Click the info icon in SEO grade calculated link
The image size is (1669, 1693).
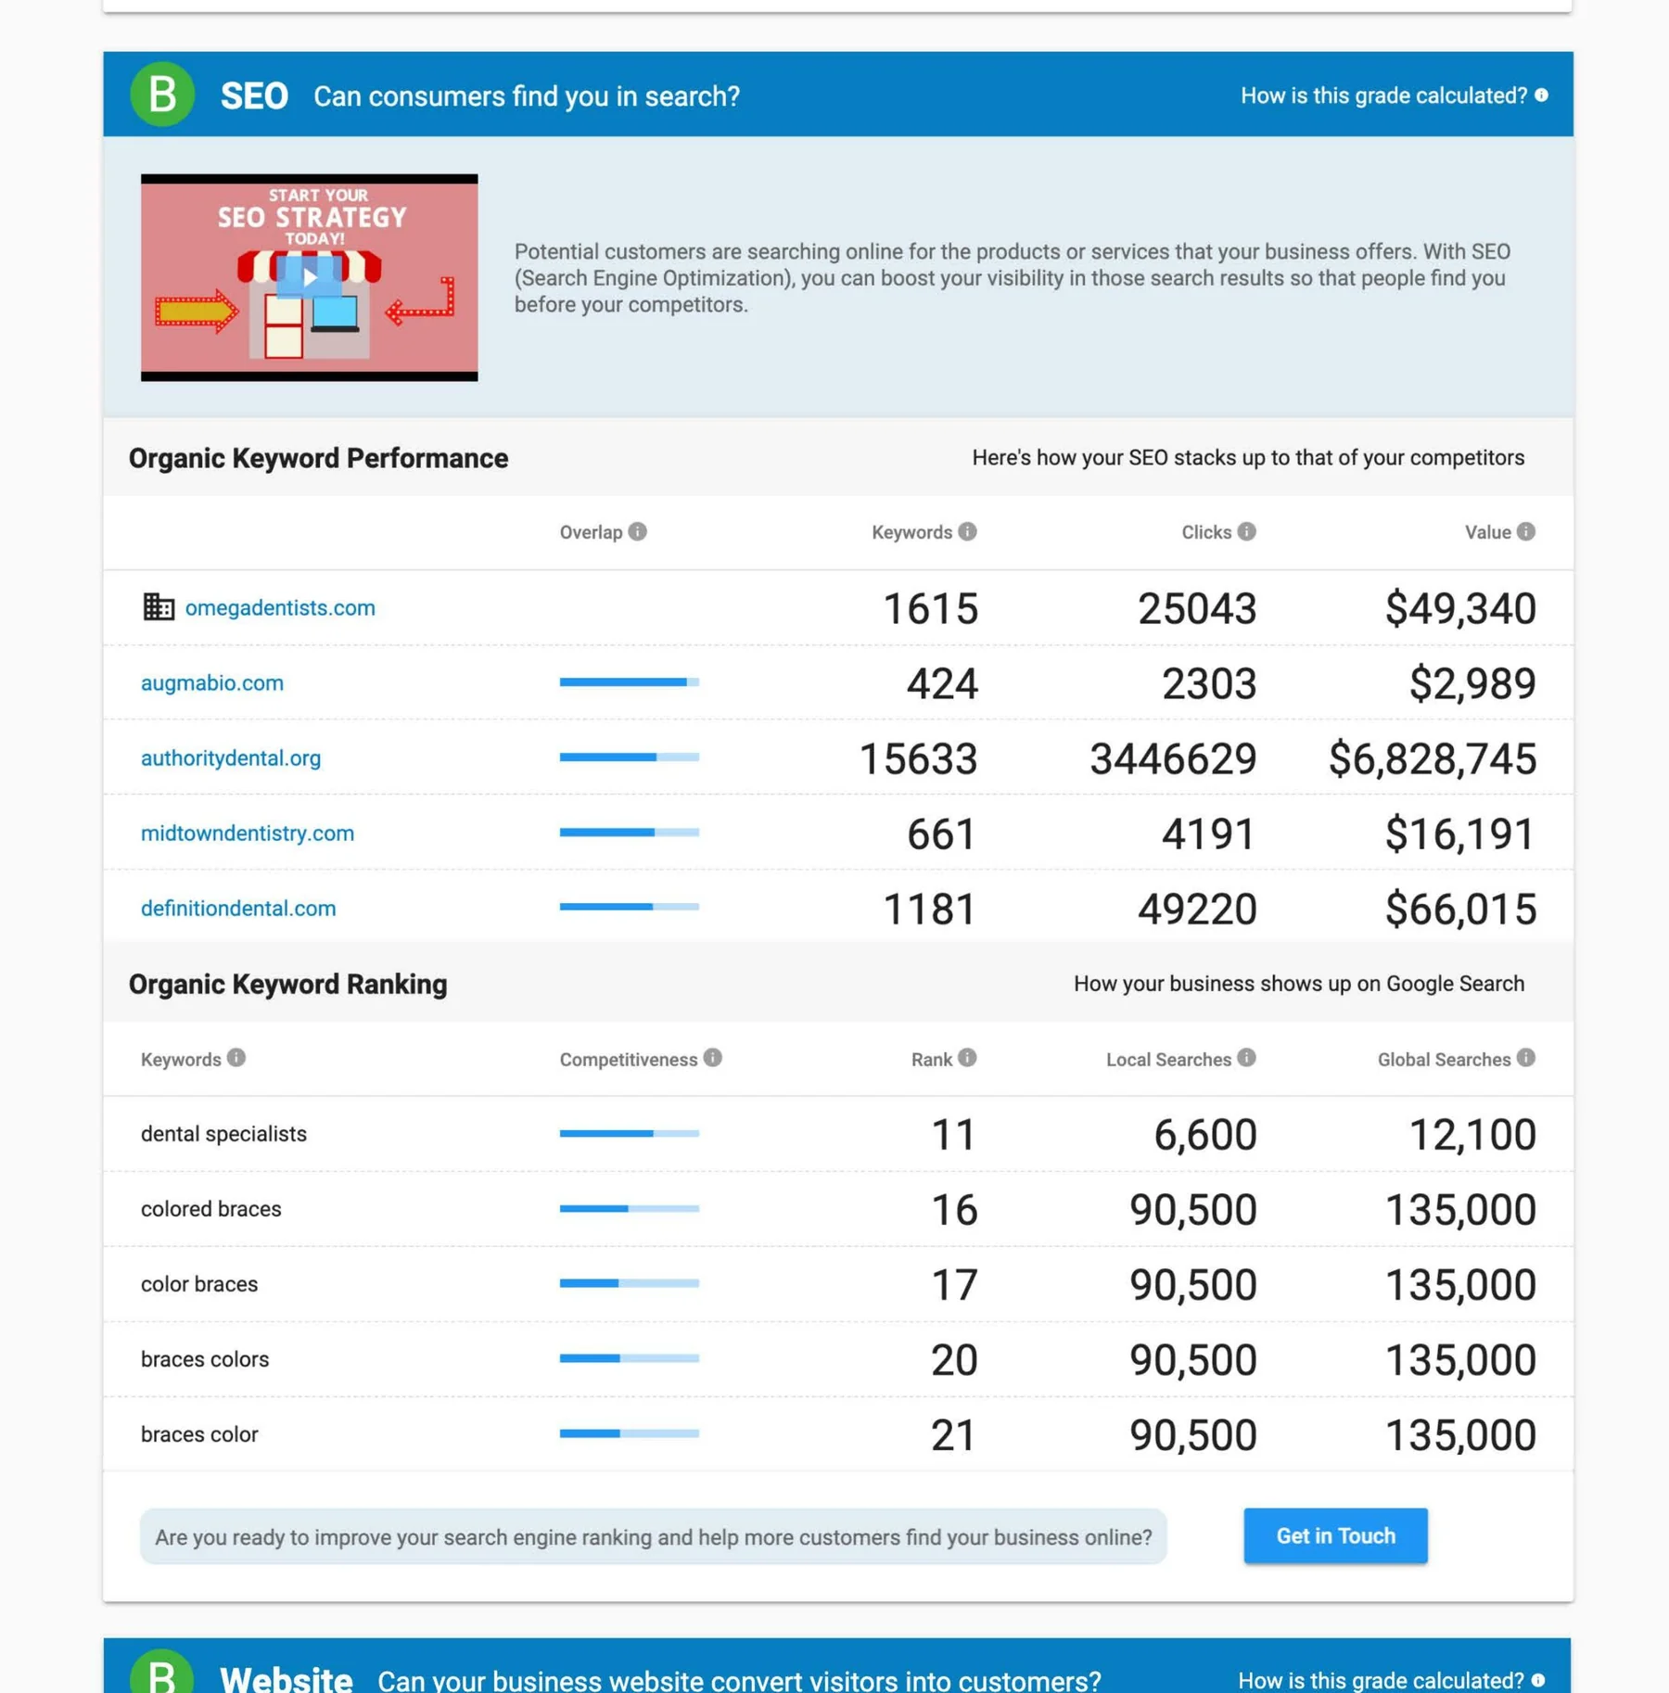1541,95
